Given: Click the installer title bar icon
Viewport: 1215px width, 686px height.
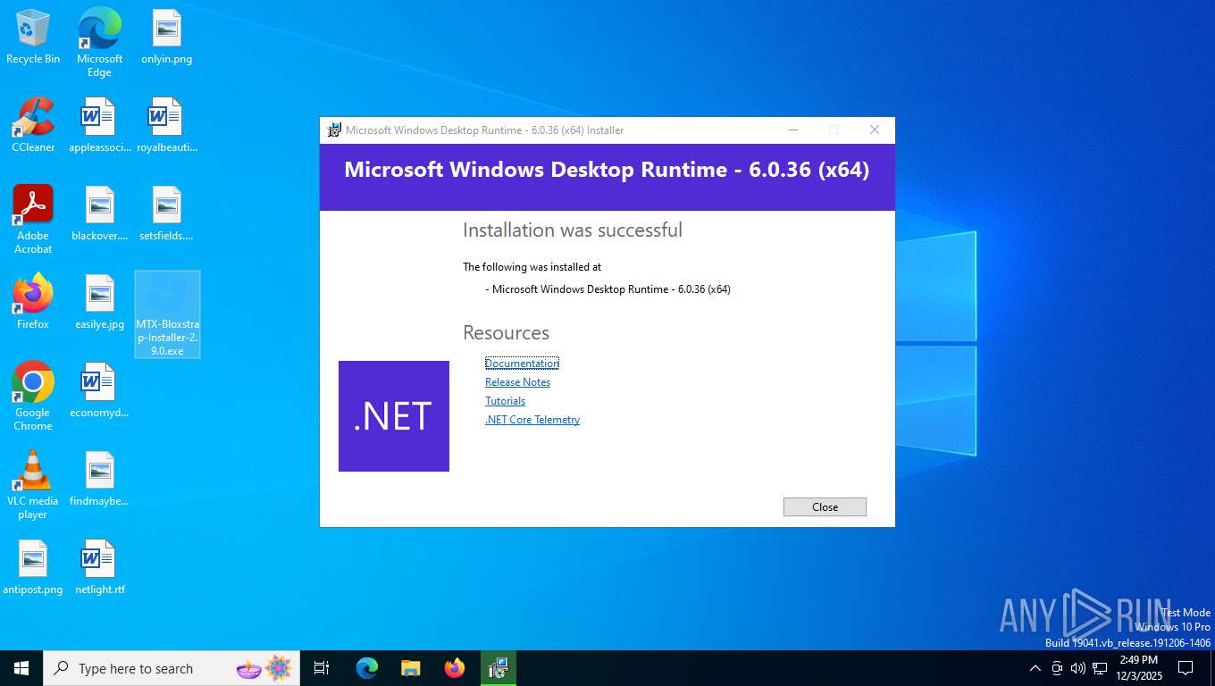Looking at the screenshot, I should 334,130.
